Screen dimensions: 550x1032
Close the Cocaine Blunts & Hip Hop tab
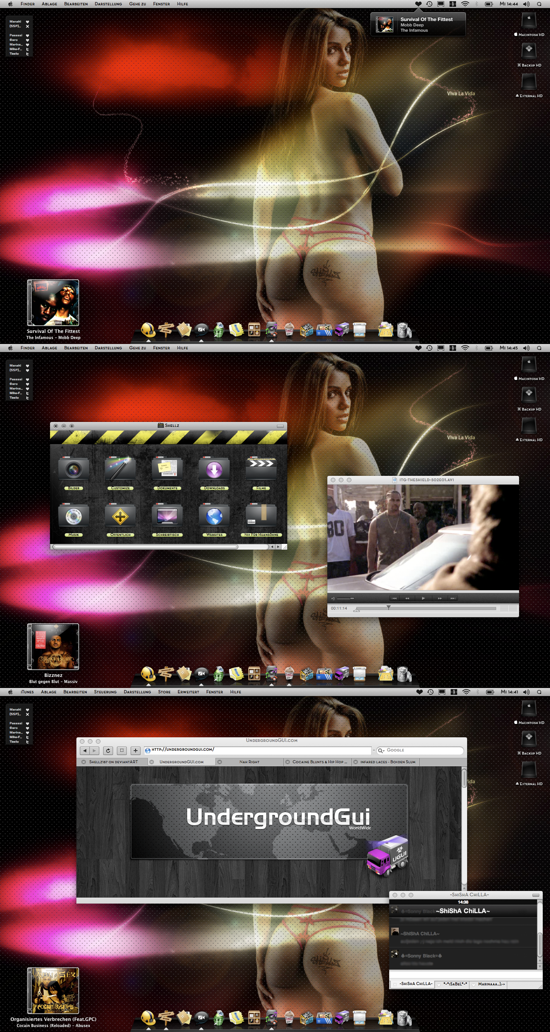[287, 762]
